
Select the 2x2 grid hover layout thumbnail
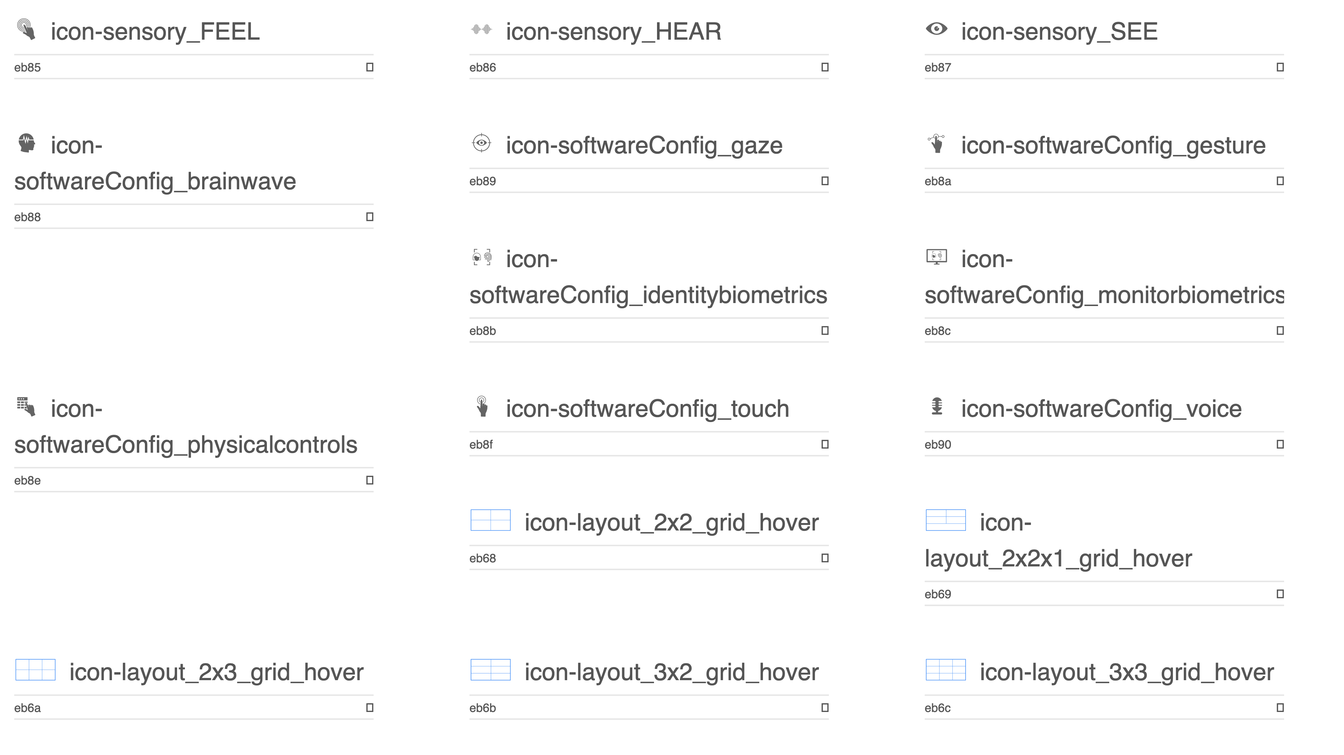pos(490,520)
